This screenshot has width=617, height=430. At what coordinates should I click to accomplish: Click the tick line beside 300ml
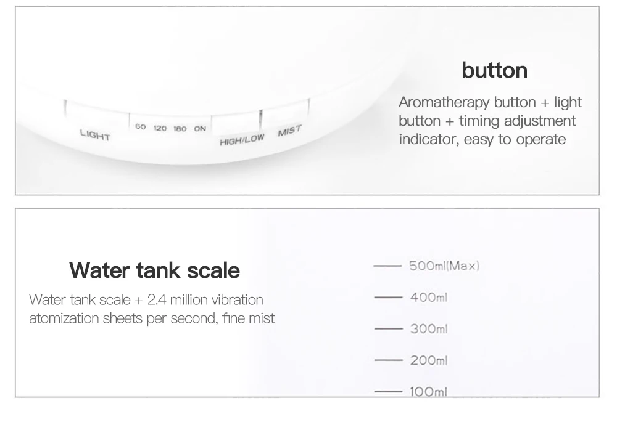pos(389,328)
